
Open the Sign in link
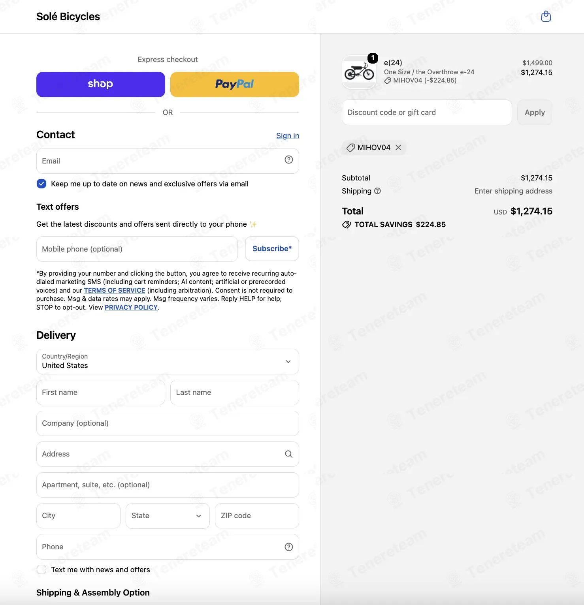tap(288, 136)
